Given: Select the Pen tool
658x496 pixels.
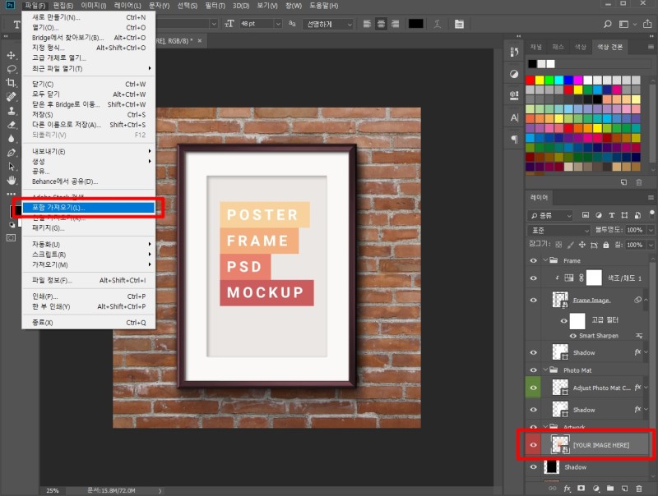Looking at the screenshot, I should pyautogui.click(x=12, y=153).
